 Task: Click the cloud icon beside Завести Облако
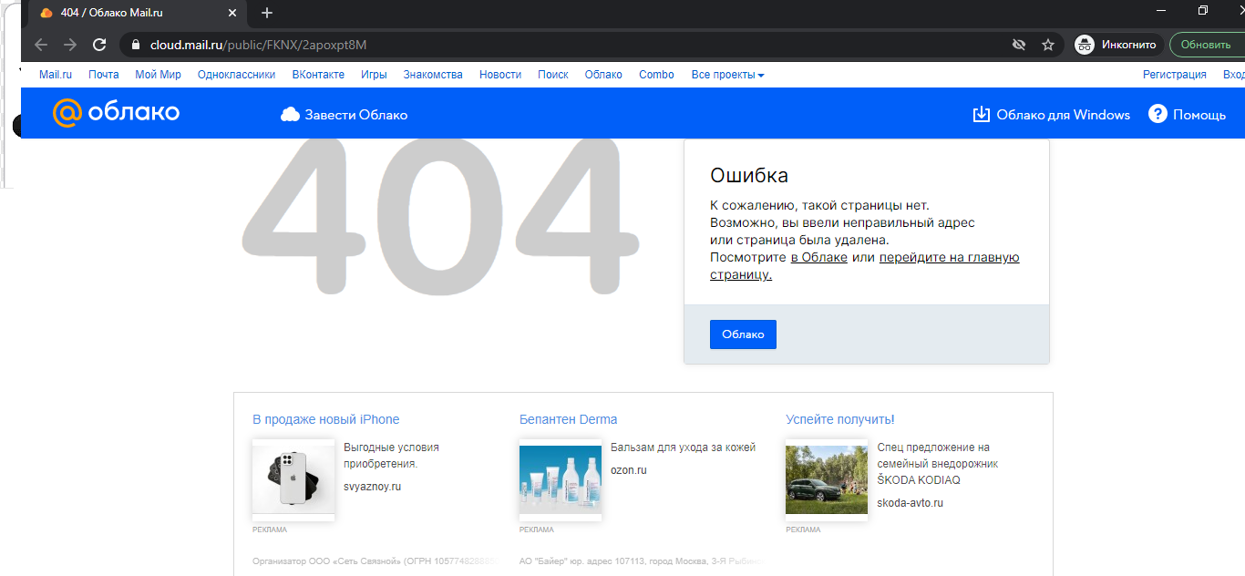coord(291,114)
